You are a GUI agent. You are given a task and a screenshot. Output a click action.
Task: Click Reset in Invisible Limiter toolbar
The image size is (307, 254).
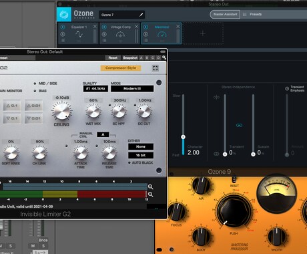(113, 57)
